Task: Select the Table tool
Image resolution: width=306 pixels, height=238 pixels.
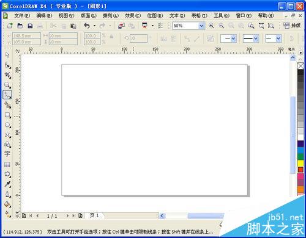Action: tap(7, 164)
